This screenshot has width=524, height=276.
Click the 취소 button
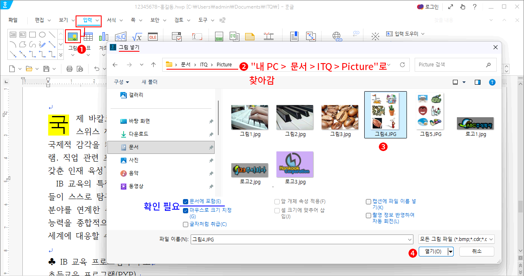coord(476,252)
